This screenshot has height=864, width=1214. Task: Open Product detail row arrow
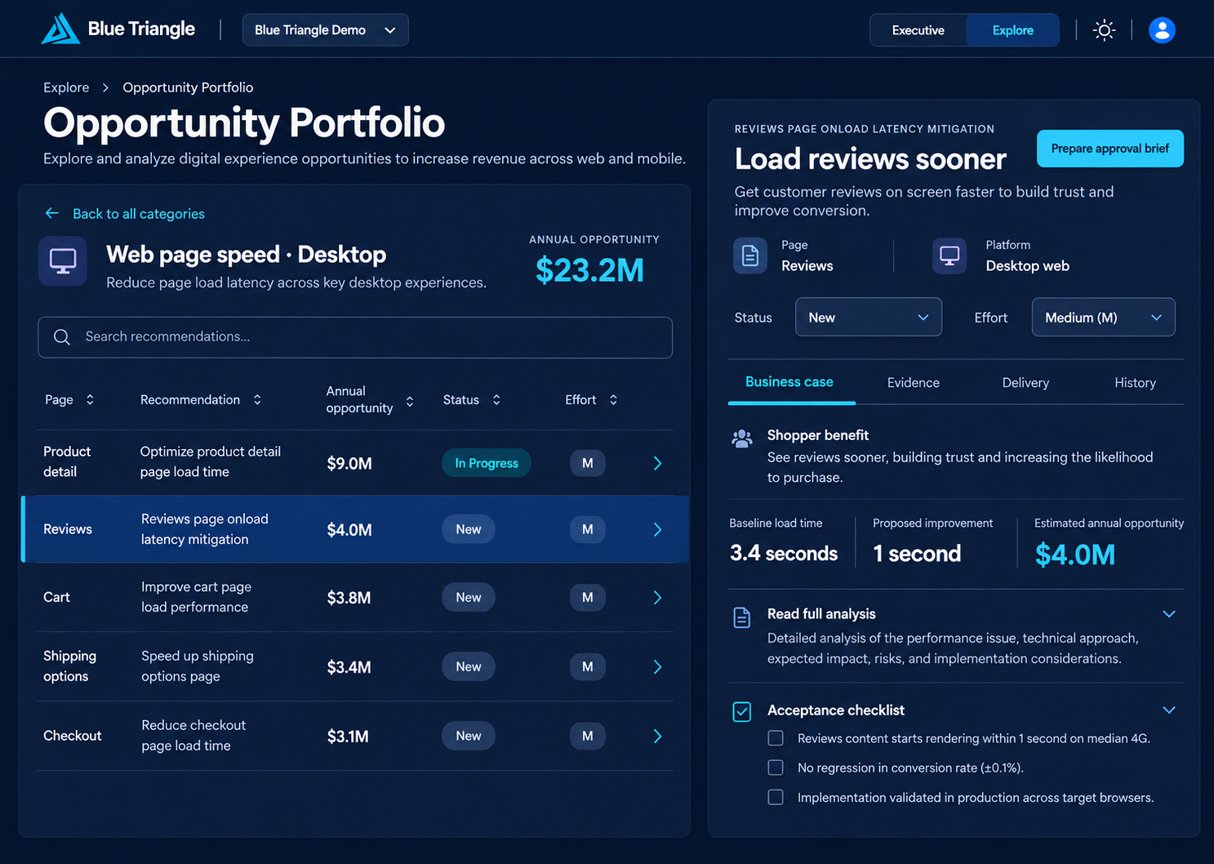657,463
